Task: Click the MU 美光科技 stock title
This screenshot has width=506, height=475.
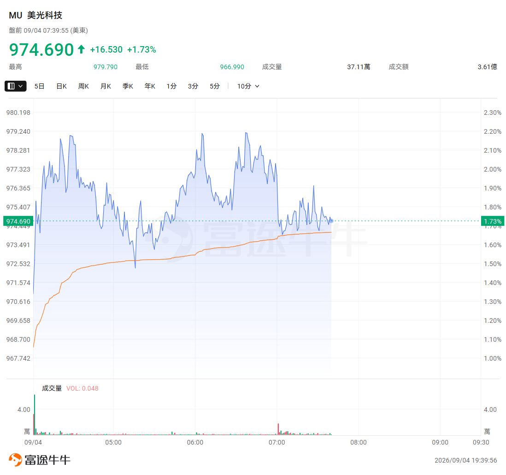Action: pyautogui.click(x=35, y=15)
